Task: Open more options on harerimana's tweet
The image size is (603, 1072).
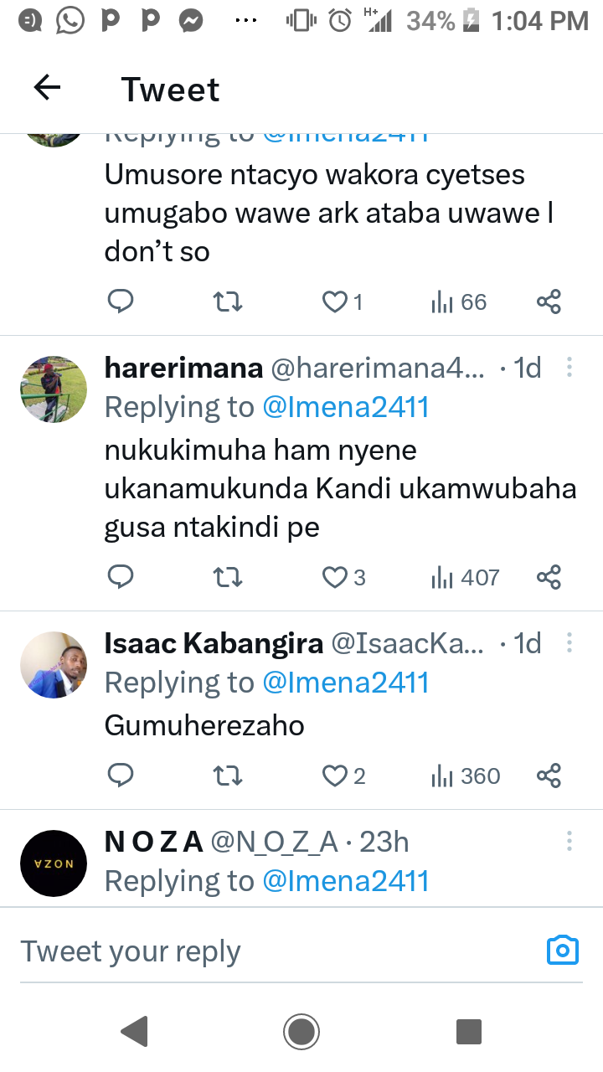Action: [x=569, y=368]
